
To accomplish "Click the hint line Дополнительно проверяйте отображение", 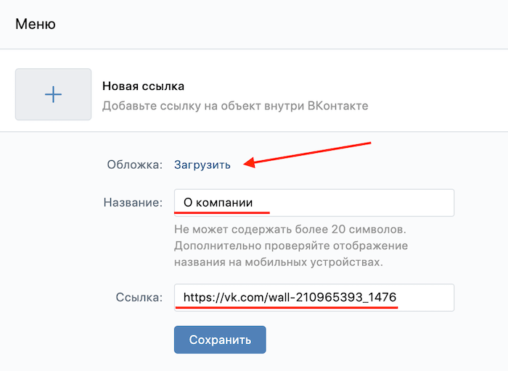I will pyautogui.click(x=291, y=245).
